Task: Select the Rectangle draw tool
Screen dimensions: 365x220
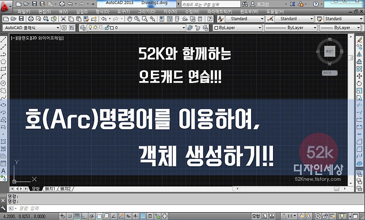Action: (x=3, y=69)
